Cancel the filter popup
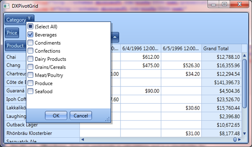This screenshot has height=147, width=252. [x=81, y=116]
